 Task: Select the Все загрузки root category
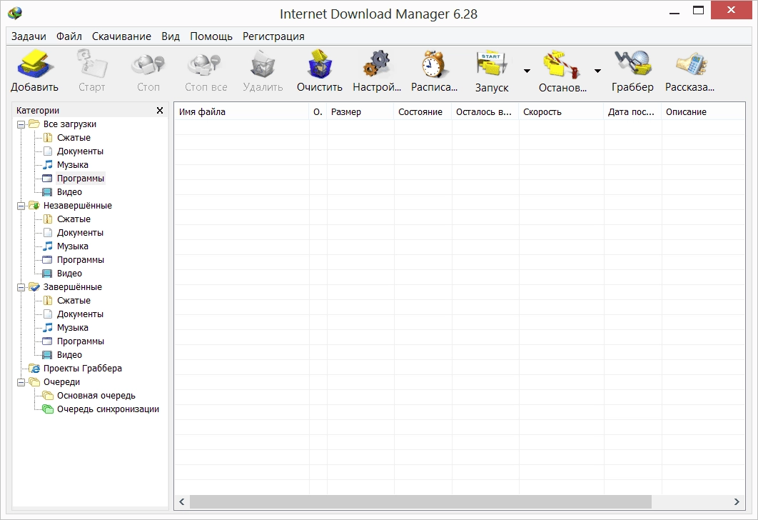click(x=70, y=124)
